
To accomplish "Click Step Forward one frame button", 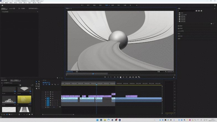I will point(124,77).
